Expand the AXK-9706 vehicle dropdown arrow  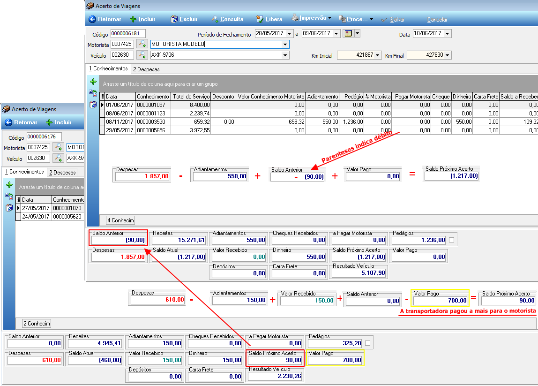[285, 55]
